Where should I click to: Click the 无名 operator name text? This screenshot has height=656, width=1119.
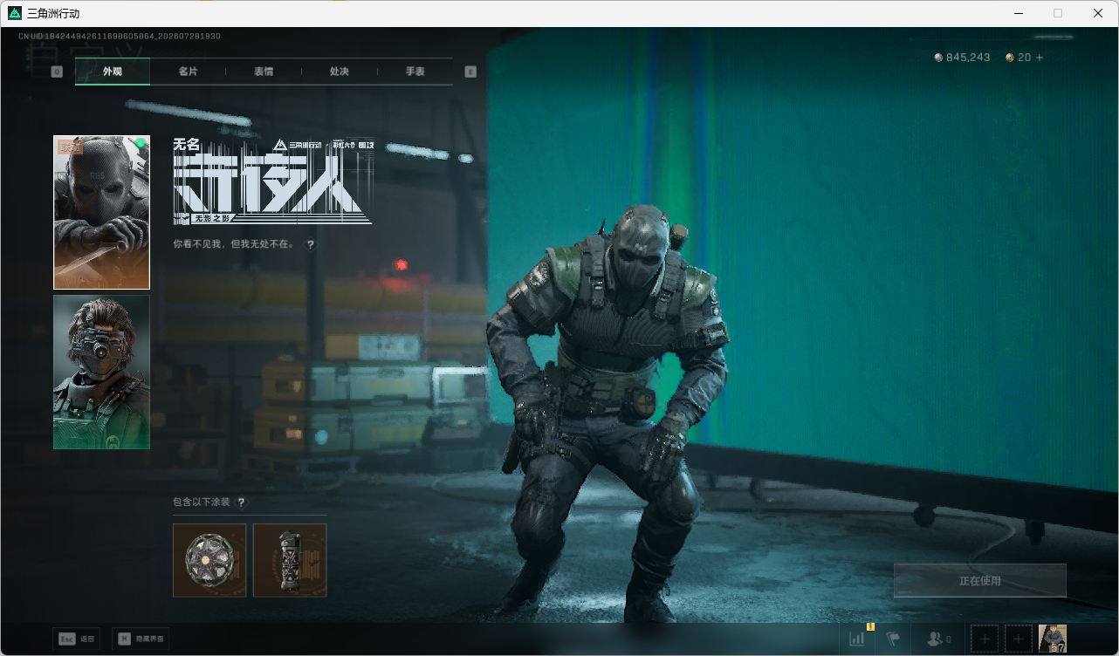point(187,145)
